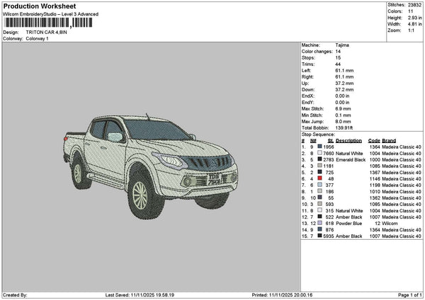Image resolution: width=425 pixels, height=300 pixels.
Task: Pick the Emerald Black color swatch
Action: [320, 159]
